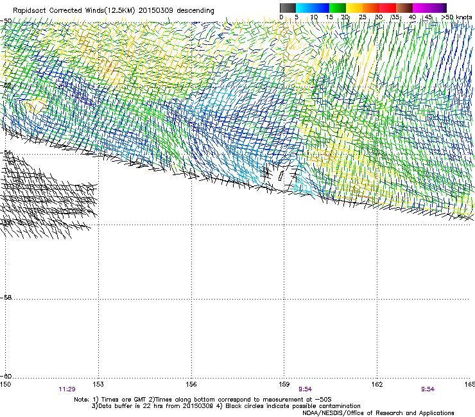Click the green 15-20 knots color segment
Image resolution: width=475 pixels, height=417 pixels.
click(x=338, y=8)
